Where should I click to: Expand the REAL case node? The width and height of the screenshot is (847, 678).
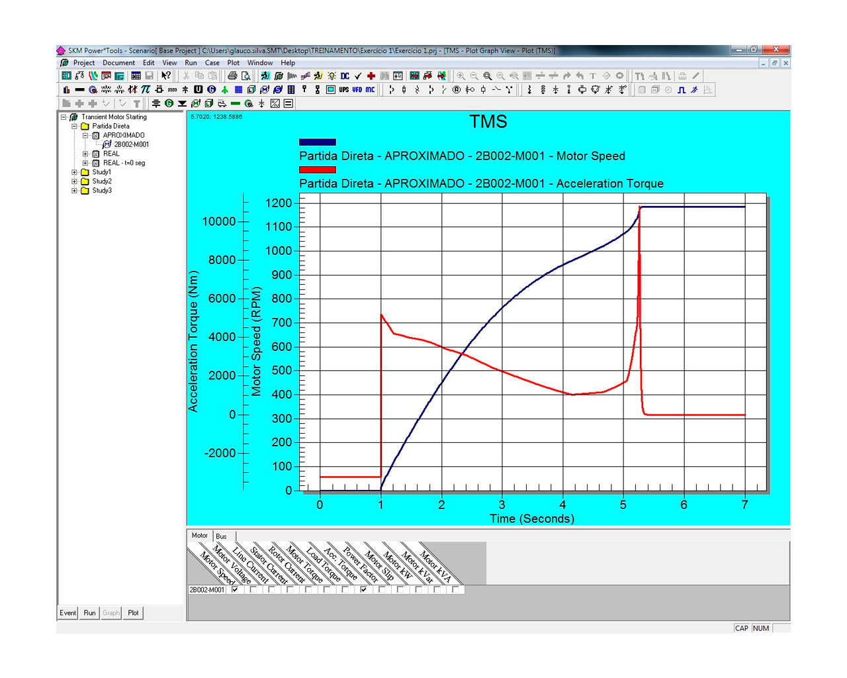click(x=85, y=154)
